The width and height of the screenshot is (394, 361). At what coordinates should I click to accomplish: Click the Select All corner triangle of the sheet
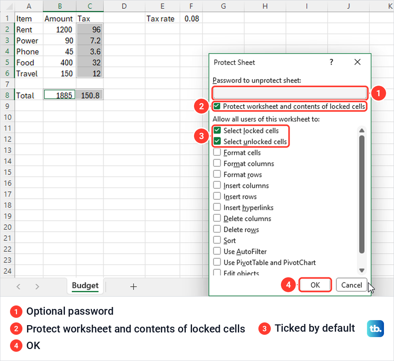click(9, 7)
